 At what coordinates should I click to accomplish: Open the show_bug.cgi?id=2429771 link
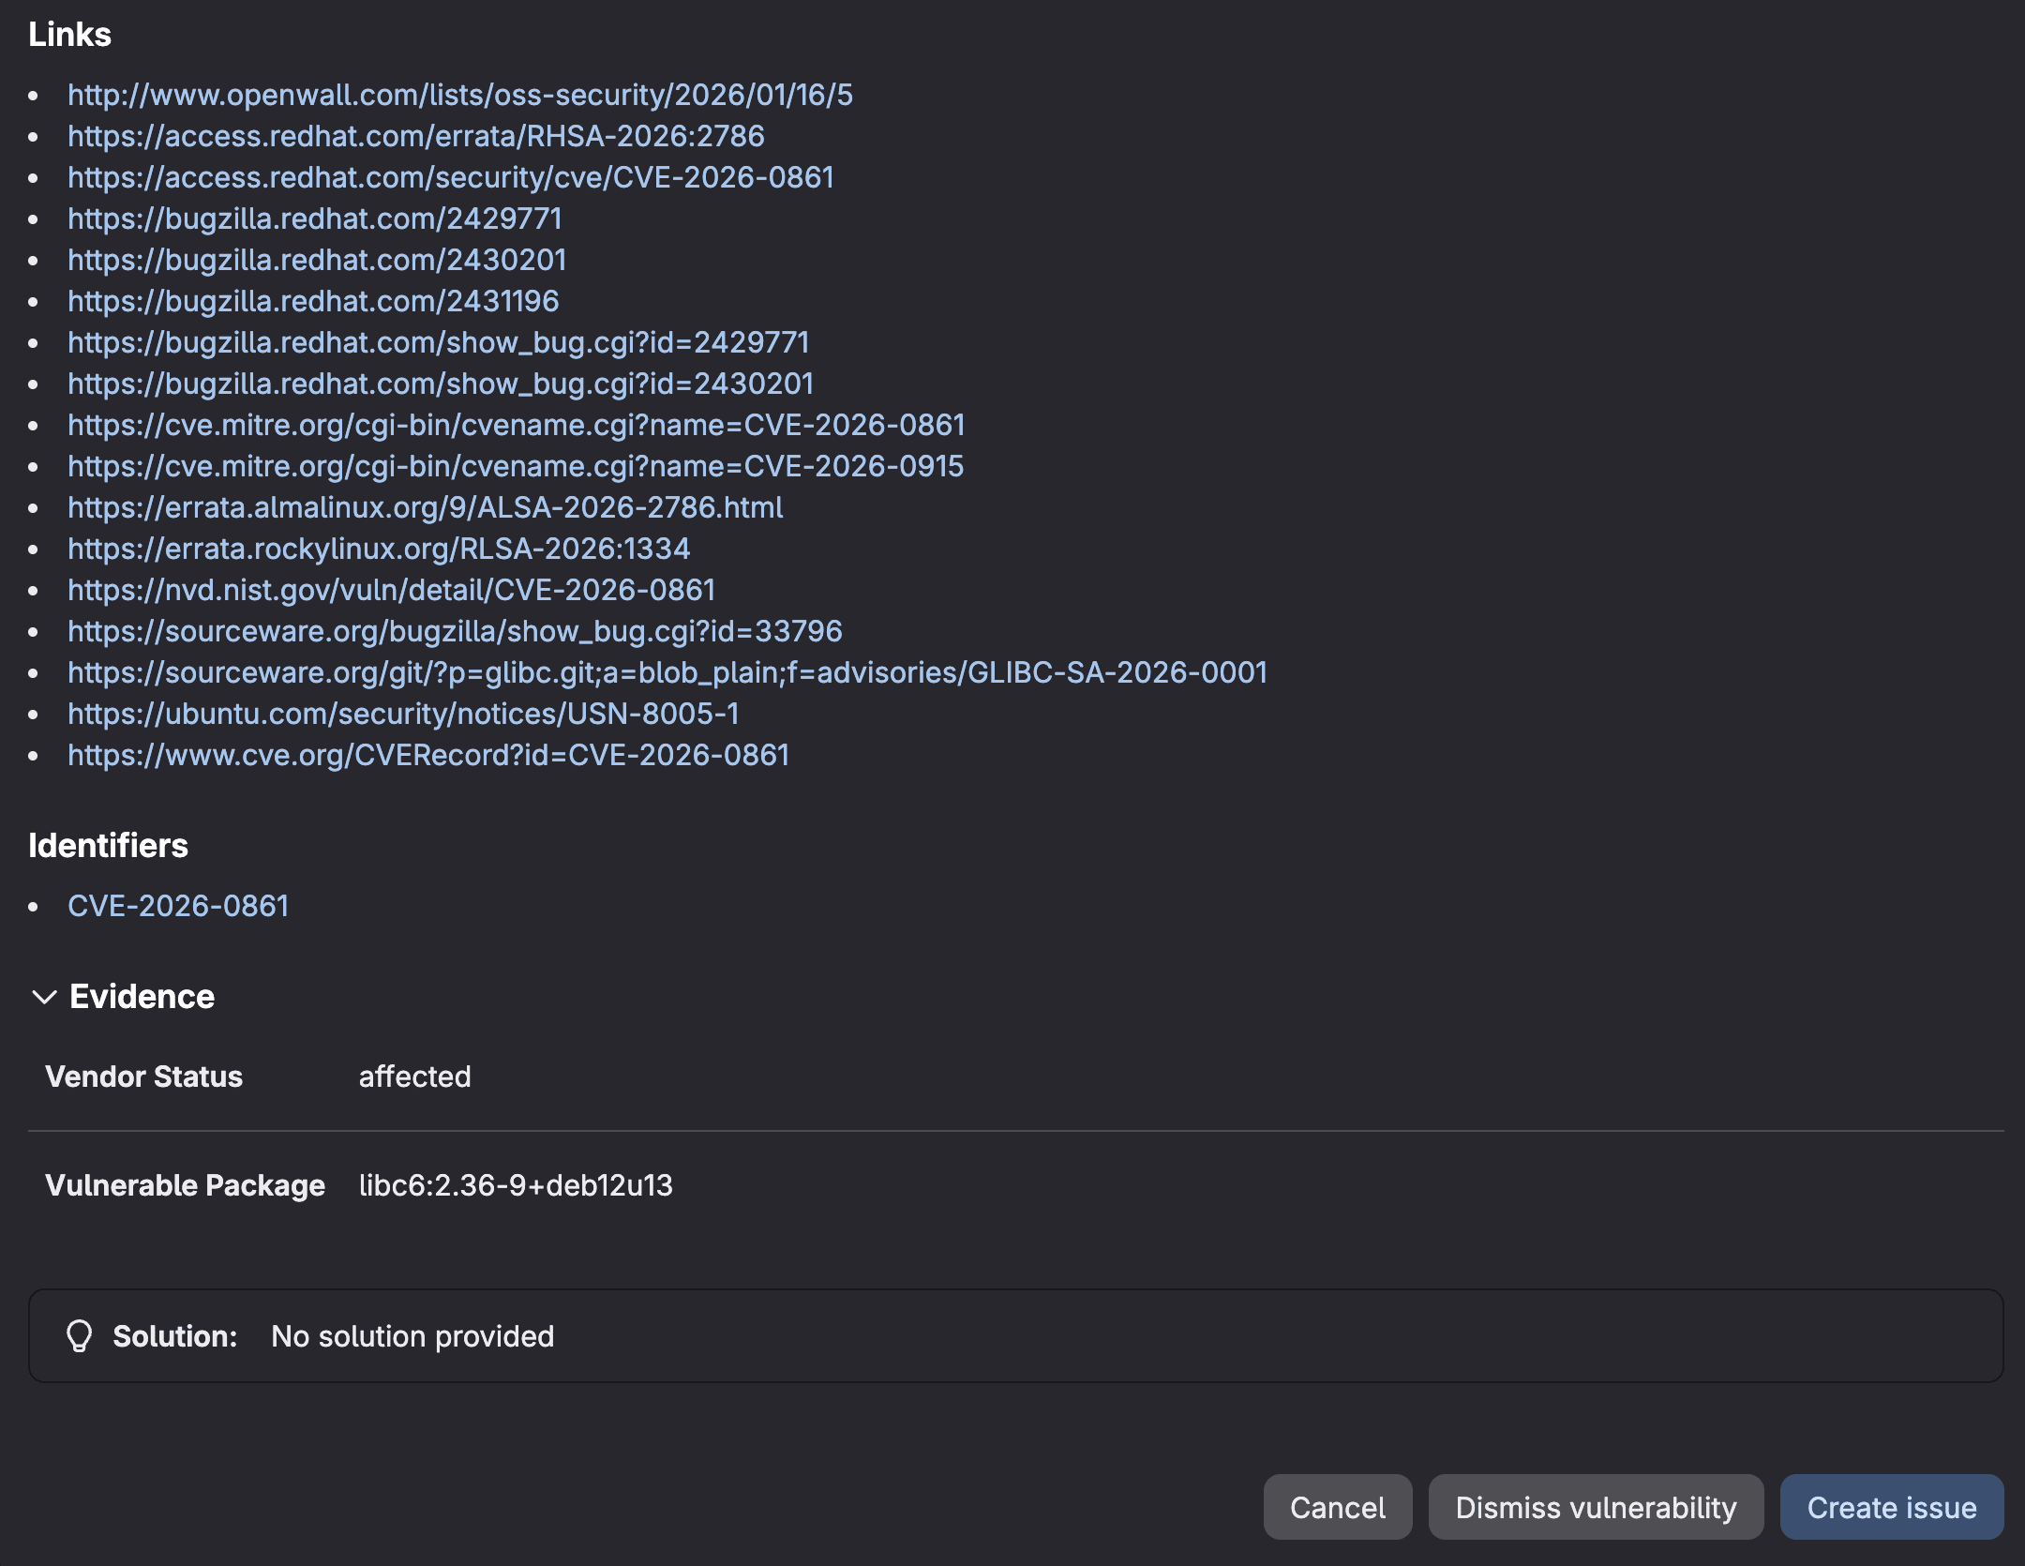[x=438, y=342]
